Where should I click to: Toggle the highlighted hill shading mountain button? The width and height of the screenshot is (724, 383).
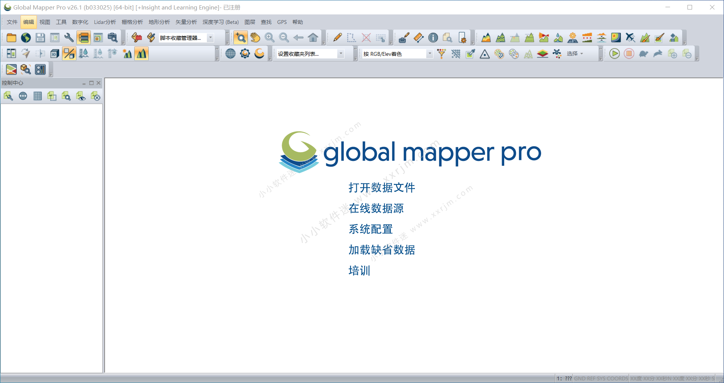(x=141, y=54)
